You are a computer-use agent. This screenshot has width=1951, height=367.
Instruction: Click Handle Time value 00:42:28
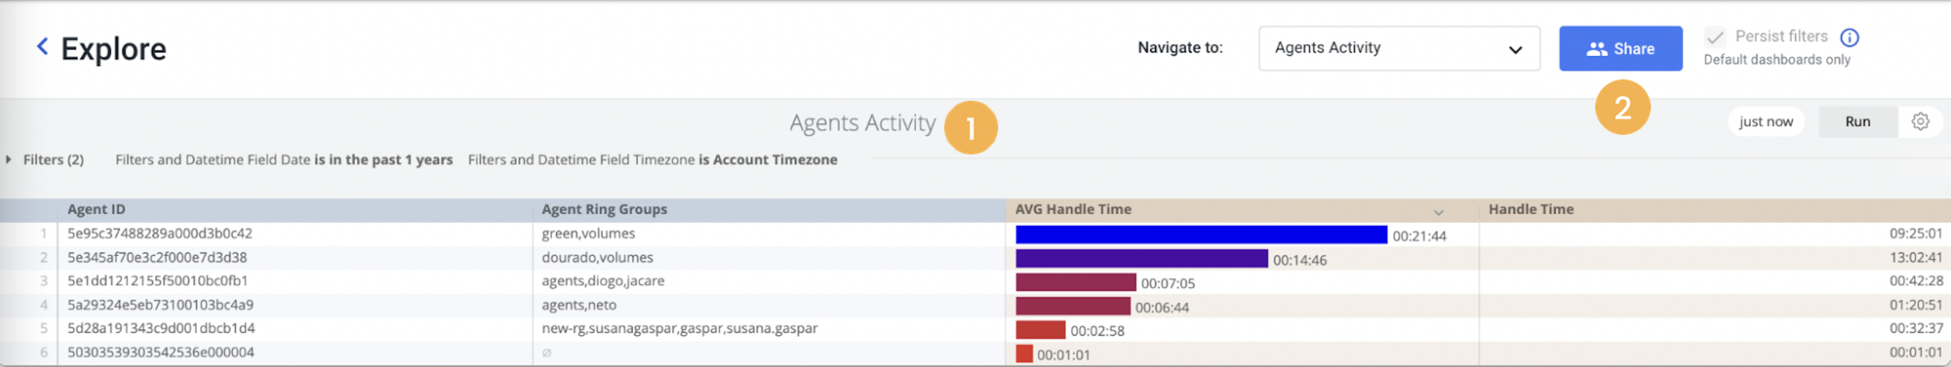tap(1915, 281)
